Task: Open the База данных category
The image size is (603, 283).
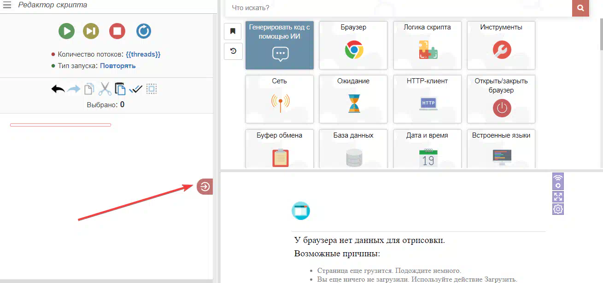Action: coord(353,149)
